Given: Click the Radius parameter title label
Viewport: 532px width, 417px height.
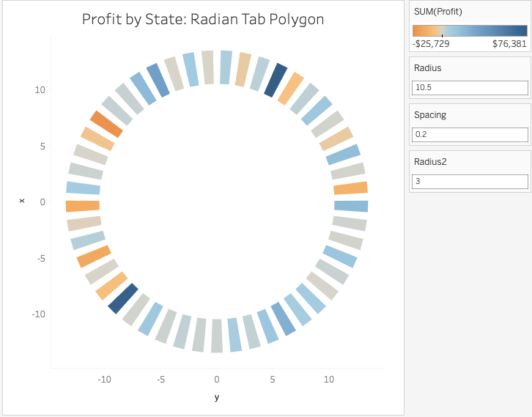Looking at the screenshot, I should click(426, 68).
